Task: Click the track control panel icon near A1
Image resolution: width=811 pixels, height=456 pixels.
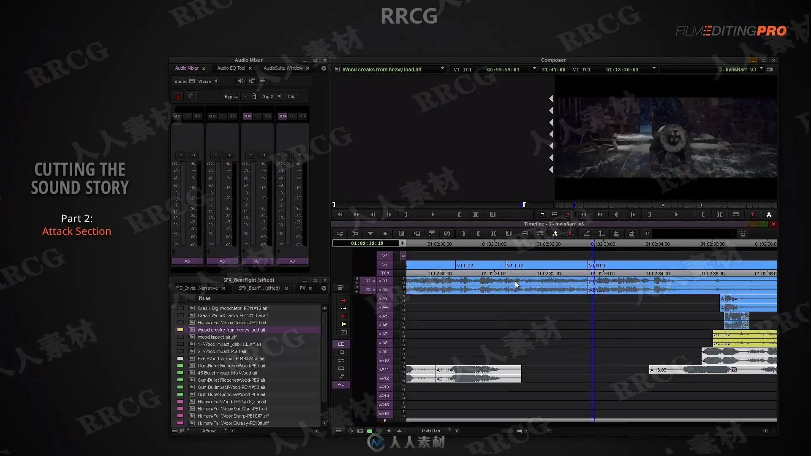Action: pyautogui.click(x=340, y=288)
